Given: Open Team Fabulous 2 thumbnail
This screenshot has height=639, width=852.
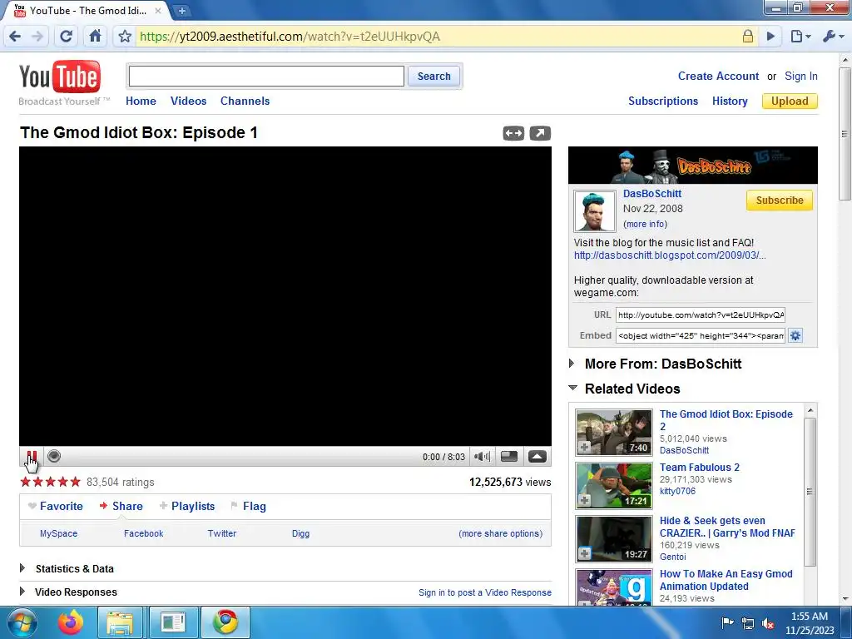Looking at the screenshot, I should point(614,486).
